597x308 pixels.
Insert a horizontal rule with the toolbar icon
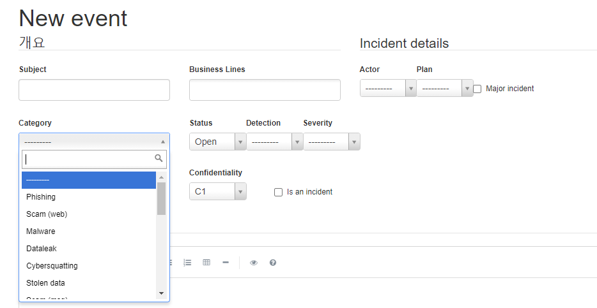[226, 263]
